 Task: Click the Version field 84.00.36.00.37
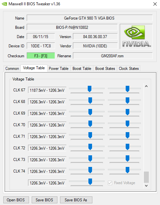[x=95, y=36]
